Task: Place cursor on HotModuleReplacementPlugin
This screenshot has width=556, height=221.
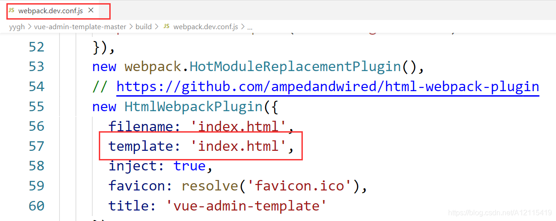Action: [x=295, y=67]
